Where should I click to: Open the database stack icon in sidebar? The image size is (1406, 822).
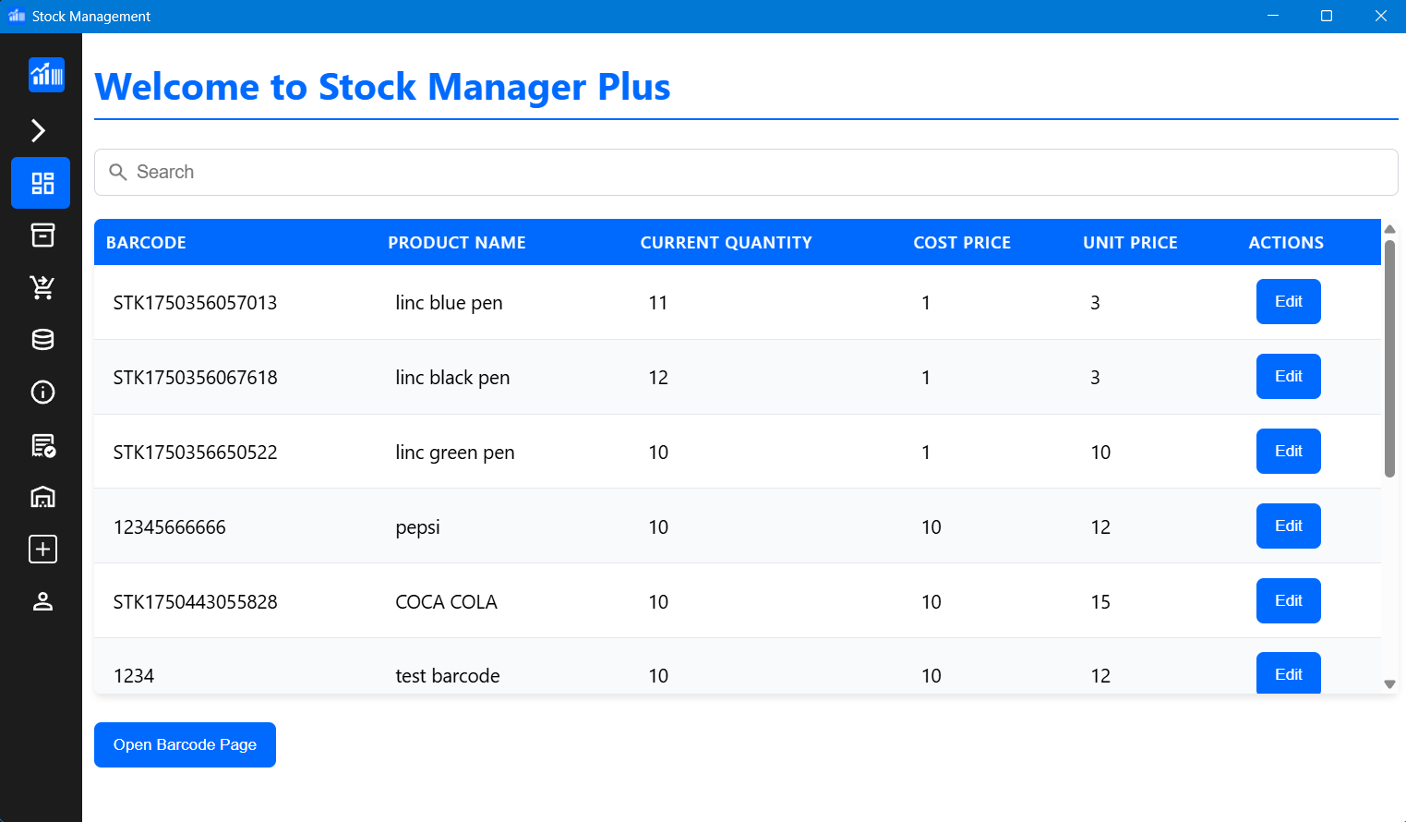click(42, 340)
